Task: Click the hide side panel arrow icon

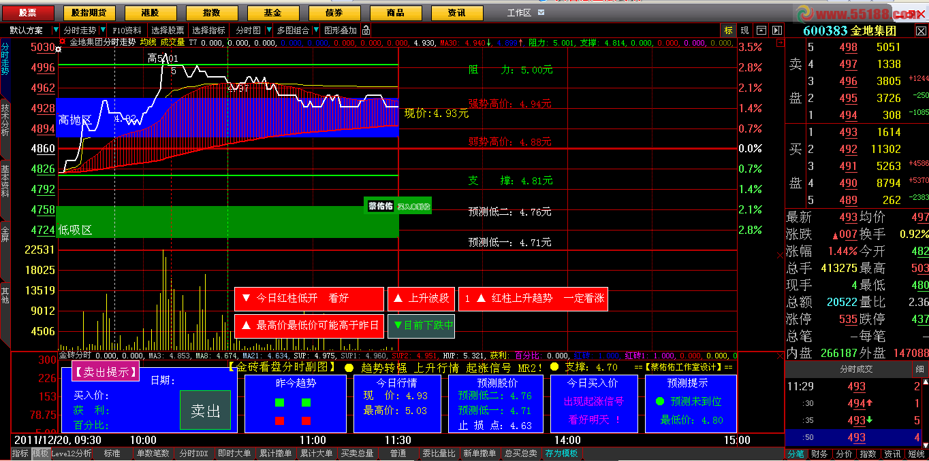Action: click(x=776, y=31)
